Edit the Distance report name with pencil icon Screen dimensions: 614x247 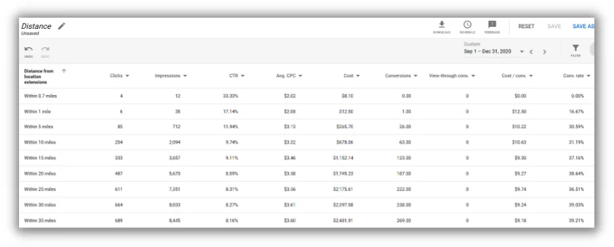62,26
